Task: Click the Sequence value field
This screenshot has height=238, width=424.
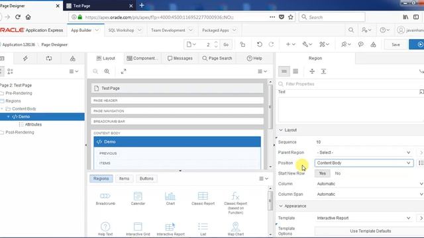Action: click(x=370, y=142)
